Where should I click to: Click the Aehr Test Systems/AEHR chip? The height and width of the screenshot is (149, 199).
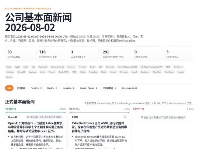(127, 67)
